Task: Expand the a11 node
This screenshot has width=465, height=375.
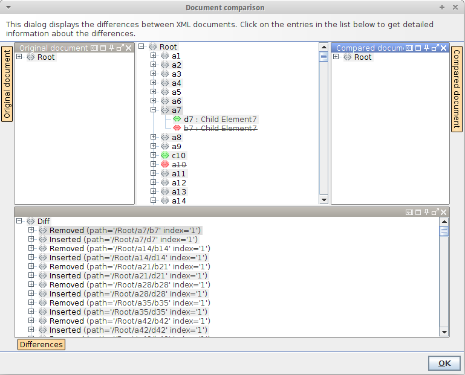Action: point(154,173)
